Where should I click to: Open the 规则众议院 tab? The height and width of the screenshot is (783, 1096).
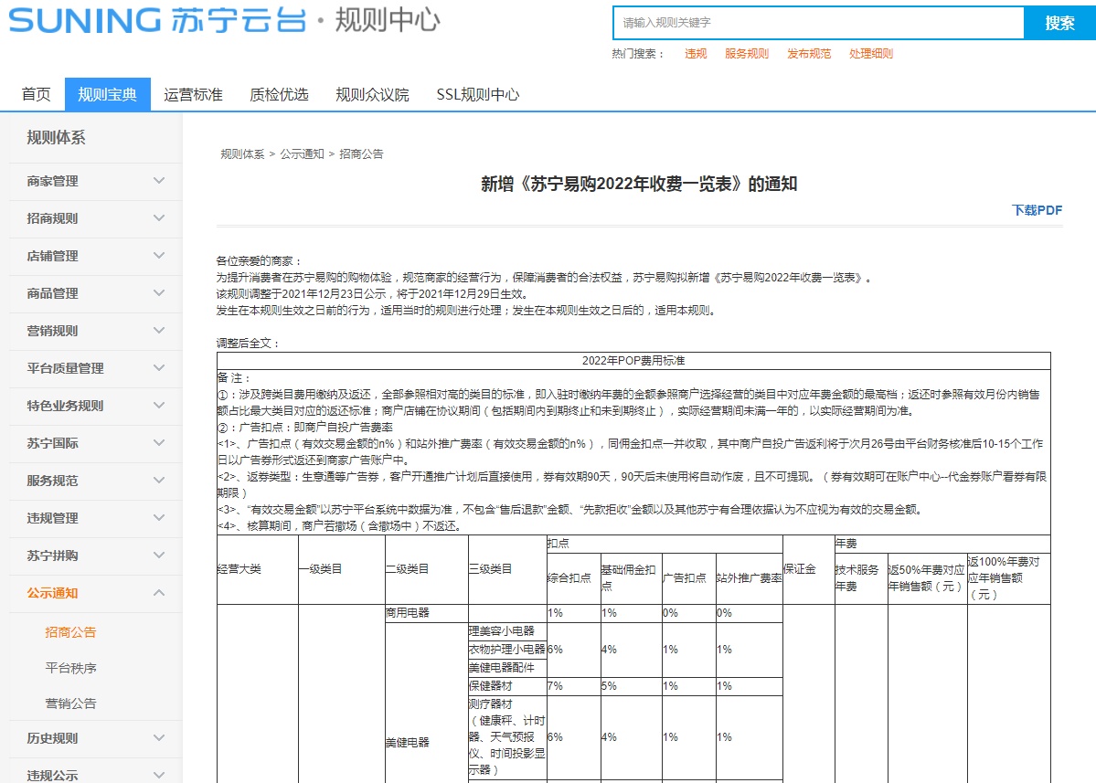tap(372, 95)
